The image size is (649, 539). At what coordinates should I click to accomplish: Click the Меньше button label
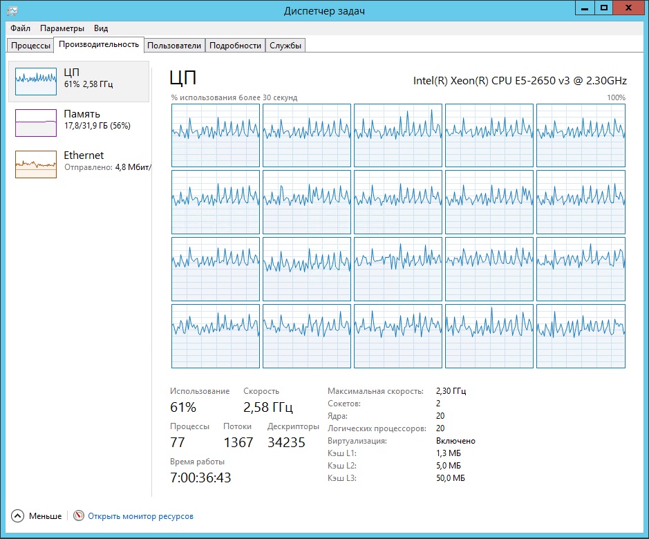[x=46, y=516]
